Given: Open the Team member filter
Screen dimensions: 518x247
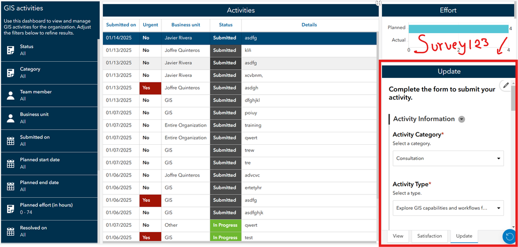Looking at the screenshot, I should [x=49, y=95].
